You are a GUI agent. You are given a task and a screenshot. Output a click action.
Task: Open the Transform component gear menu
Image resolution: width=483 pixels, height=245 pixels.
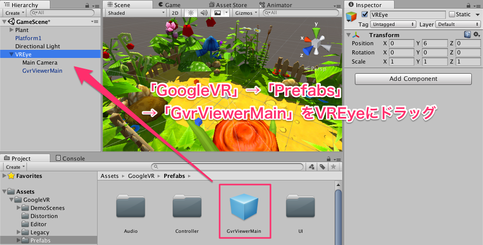click(x=476, y=35)
